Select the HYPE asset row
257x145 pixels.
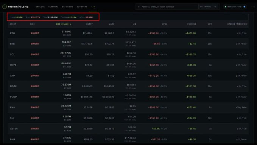(x=128, y=65)
